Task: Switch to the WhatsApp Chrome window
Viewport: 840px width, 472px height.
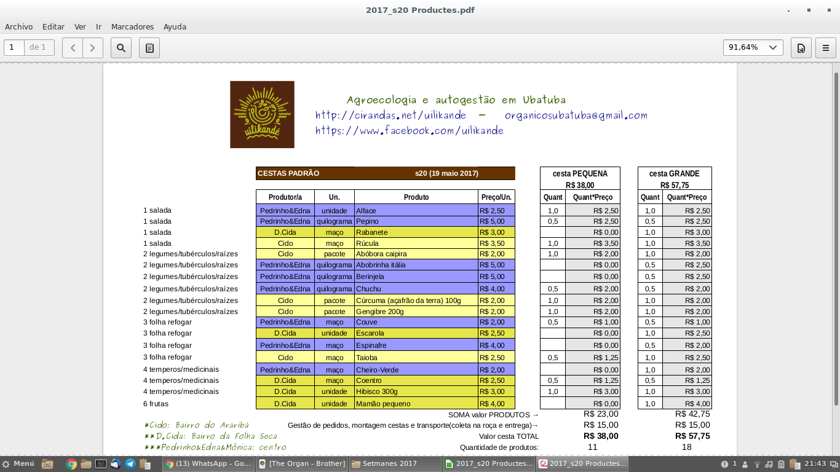Action: point(209,464)
